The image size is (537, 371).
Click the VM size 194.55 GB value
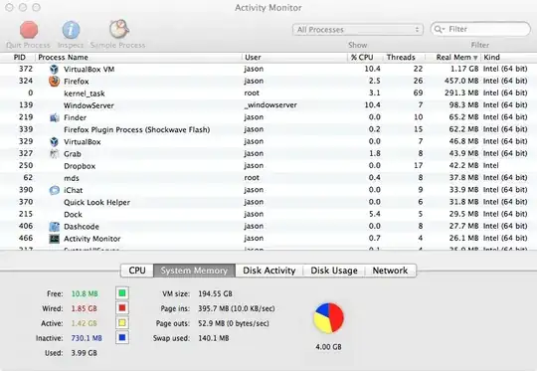215,293
